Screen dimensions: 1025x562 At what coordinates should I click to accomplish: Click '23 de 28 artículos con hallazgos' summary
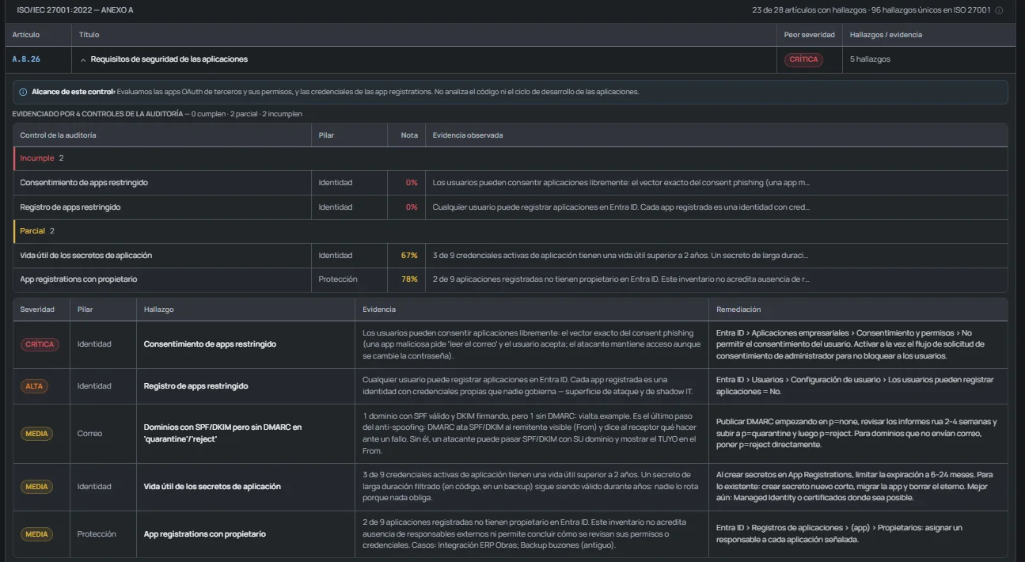[807, 10]
